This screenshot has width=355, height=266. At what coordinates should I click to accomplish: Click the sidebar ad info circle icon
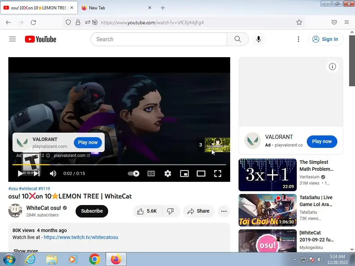332,66
